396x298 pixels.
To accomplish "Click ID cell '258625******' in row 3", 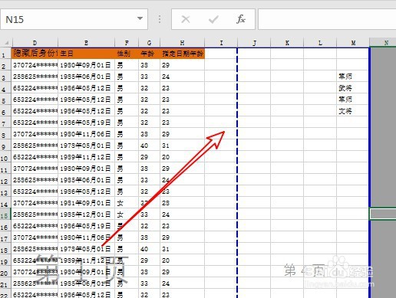I will coord(35,77).
